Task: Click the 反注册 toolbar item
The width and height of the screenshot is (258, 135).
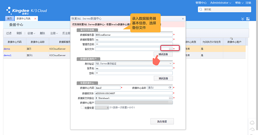Action: click(x=66, y=33)
